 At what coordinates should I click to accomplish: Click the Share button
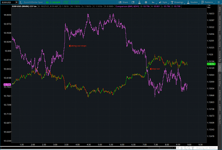pos(123,2)
